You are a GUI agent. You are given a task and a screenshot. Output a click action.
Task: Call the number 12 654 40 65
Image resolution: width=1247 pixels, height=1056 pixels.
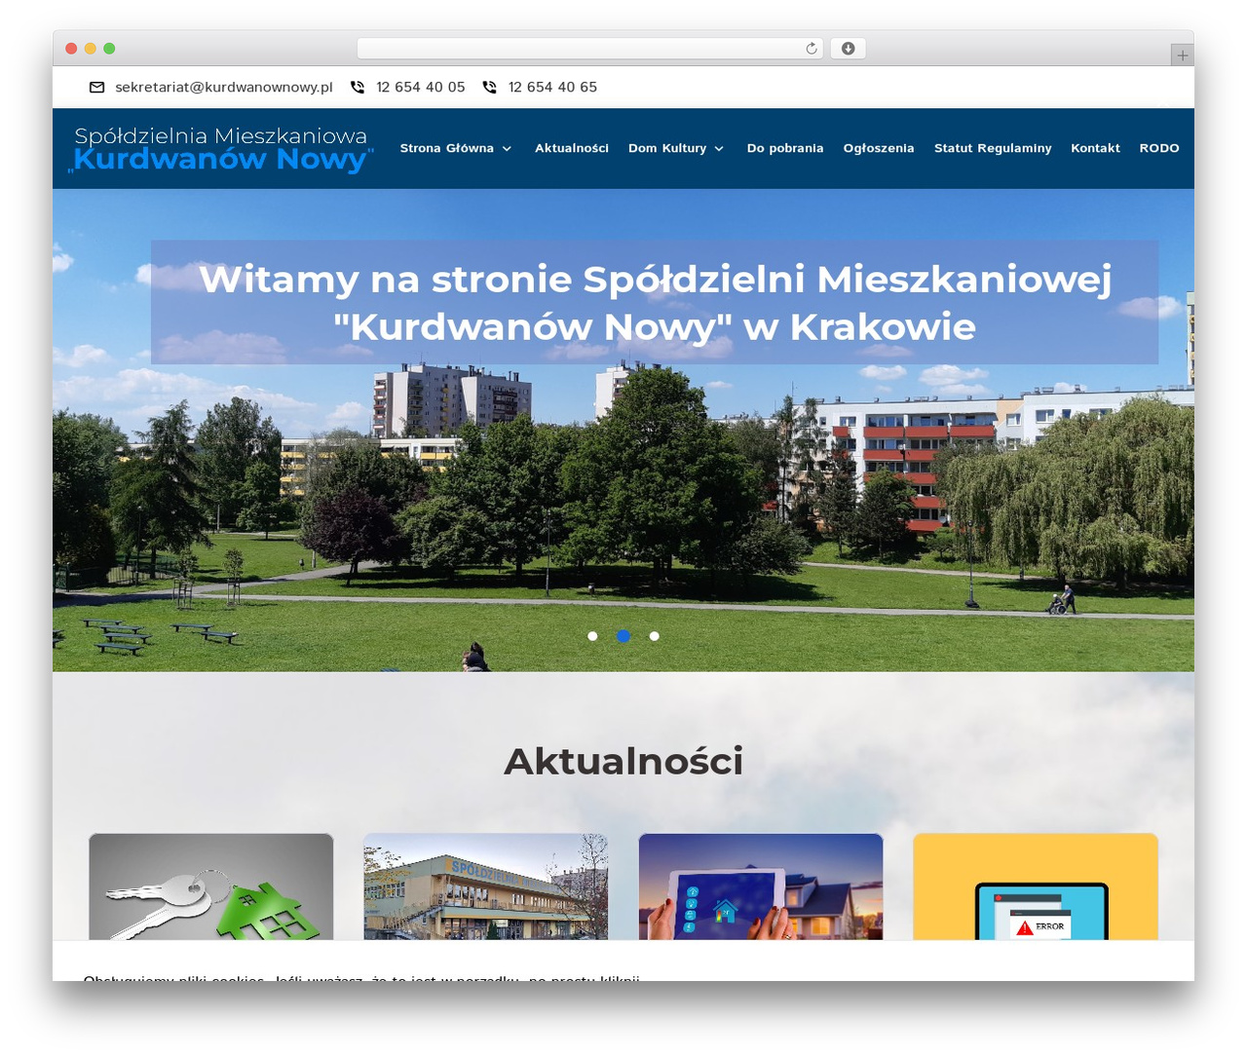point(552,88)
